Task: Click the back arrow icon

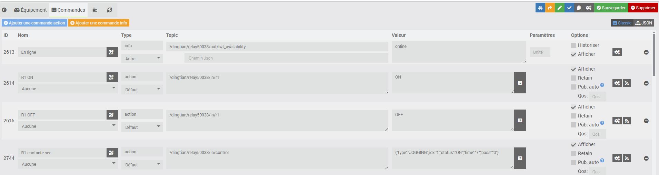Action: click(x=4, y=10)
